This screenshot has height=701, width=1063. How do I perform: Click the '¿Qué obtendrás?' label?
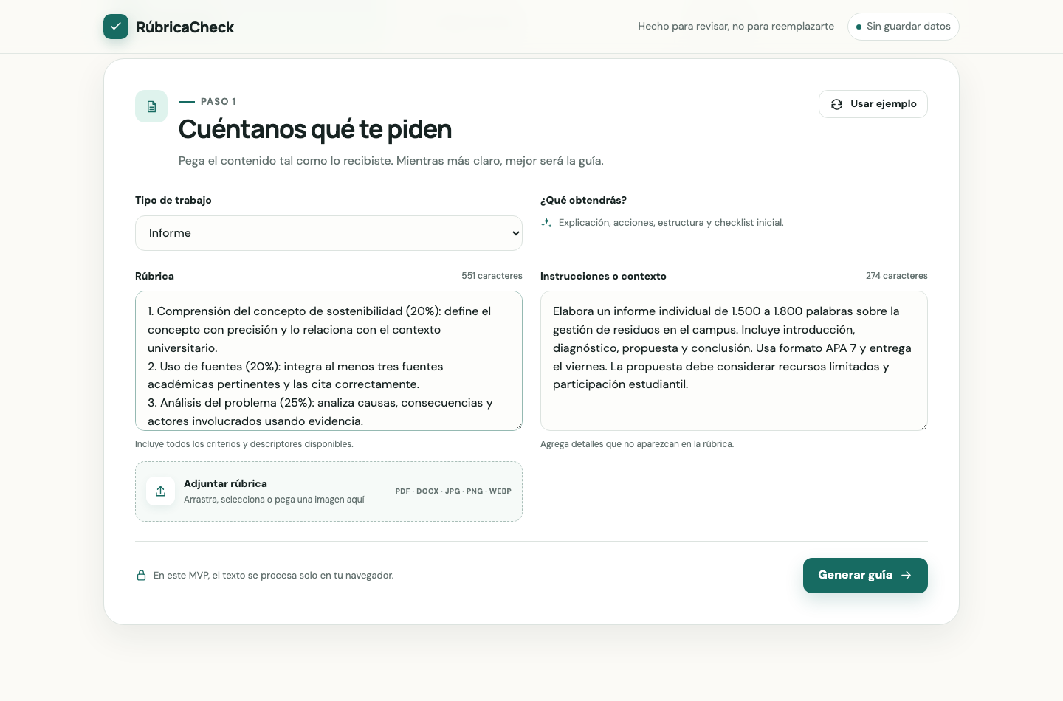pyautogui.click(x=583, y=200)
